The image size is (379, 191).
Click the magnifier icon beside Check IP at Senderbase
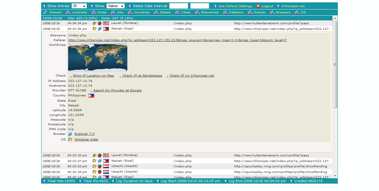pos(119,76)
